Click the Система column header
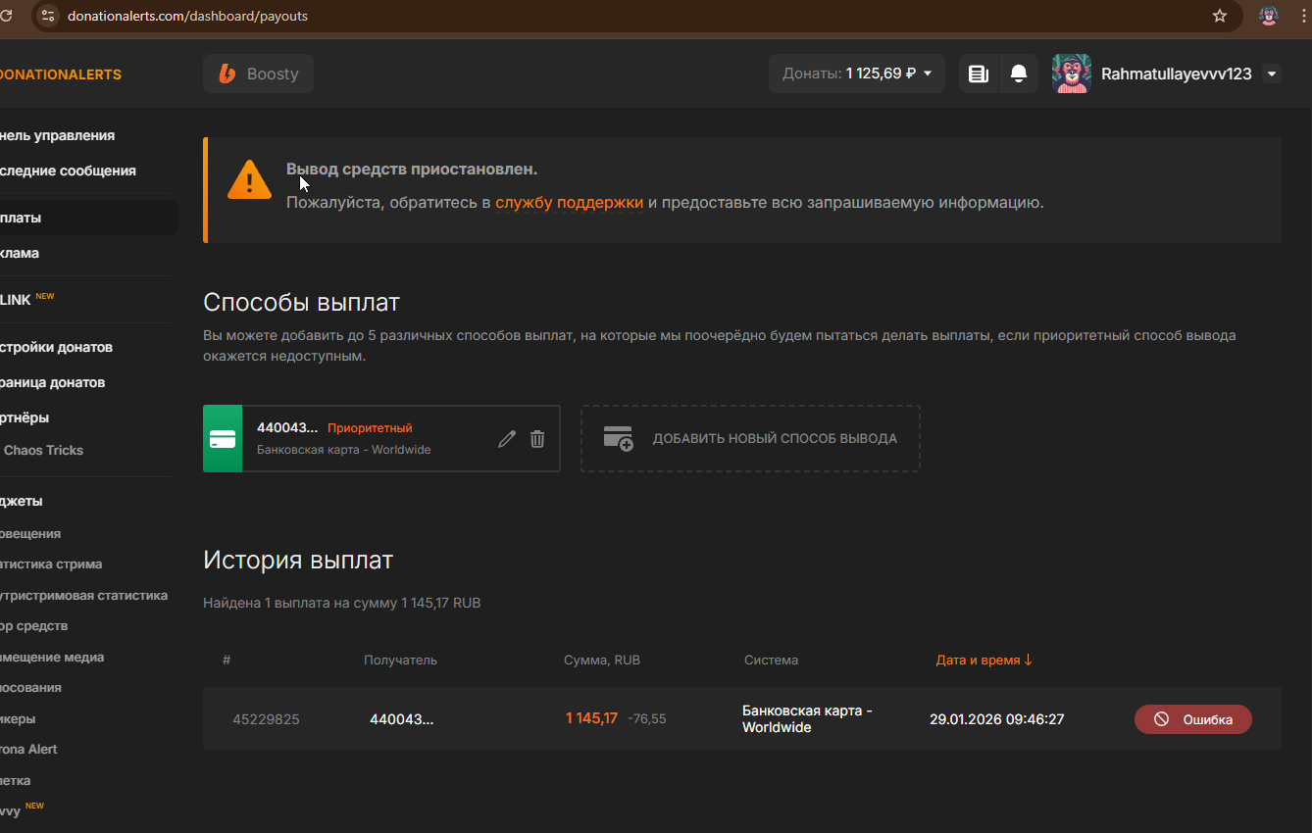Image resolution: width=1312 pixels, height=833 pixels. click(x=771, y=660)
